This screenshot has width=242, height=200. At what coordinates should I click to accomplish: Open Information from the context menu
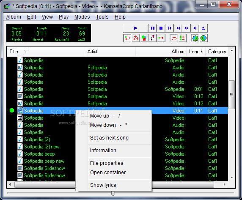coord(113,151)
